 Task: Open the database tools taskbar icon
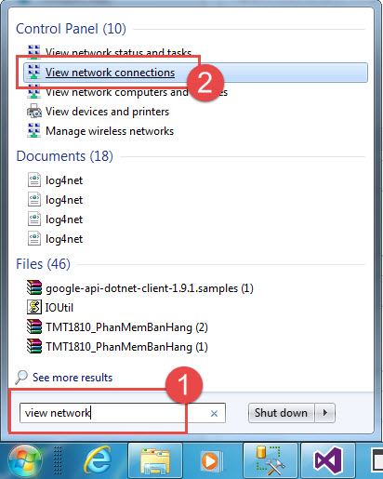tap(271, 461)
